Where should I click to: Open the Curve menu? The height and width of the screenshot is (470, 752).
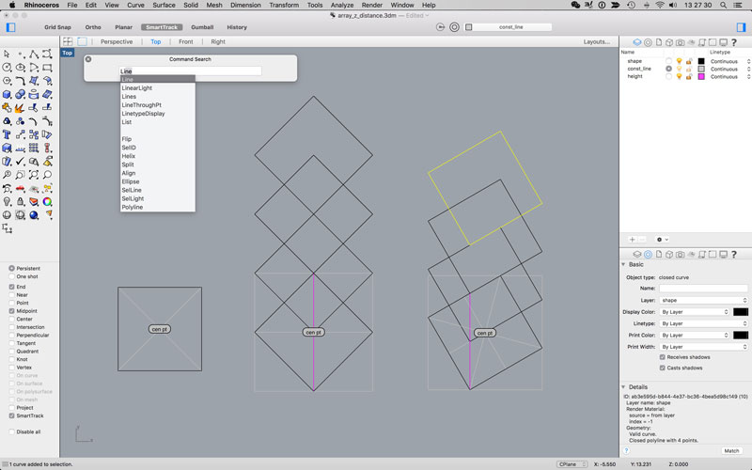(x=135, y=5)
